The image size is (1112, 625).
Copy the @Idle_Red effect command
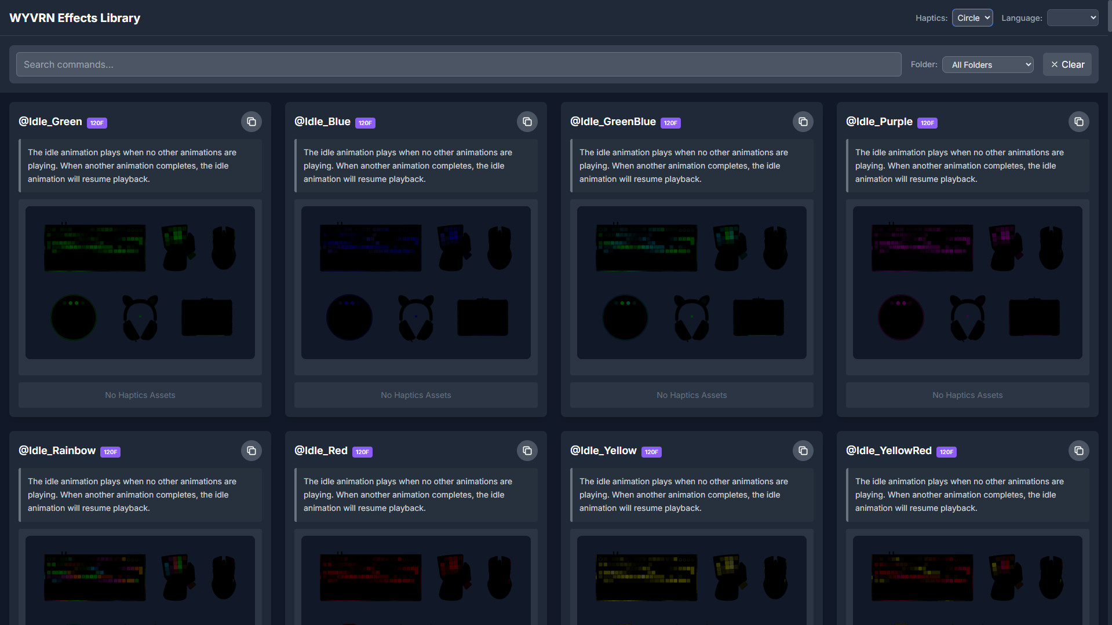coord(527,451)
